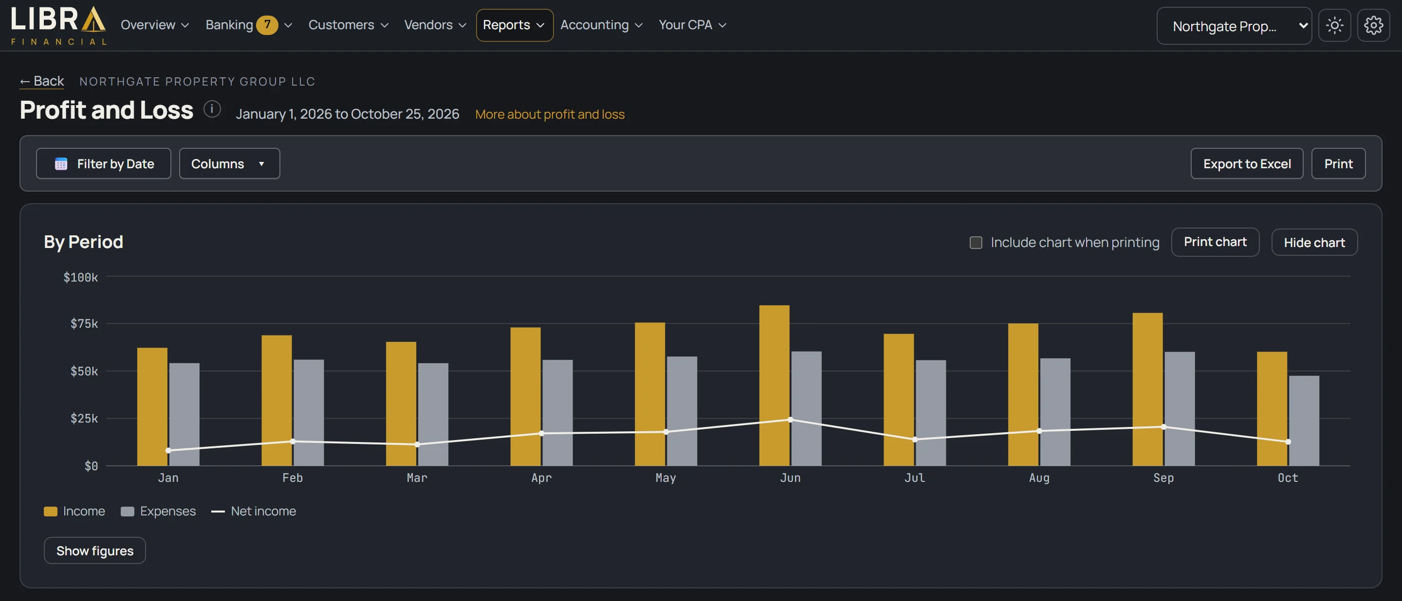The width and height of the screenshot is (1402, 601).
Task: Click the calendar icon in Filter by Date
Action: (61, 164)
